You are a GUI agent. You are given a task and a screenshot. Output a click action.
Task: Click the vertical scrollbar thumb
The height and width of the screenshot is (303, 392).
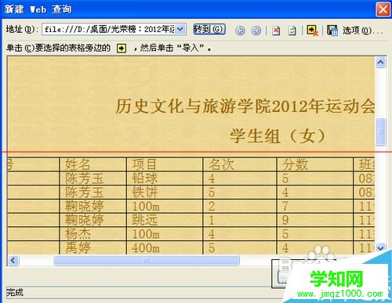coord(381,132)
